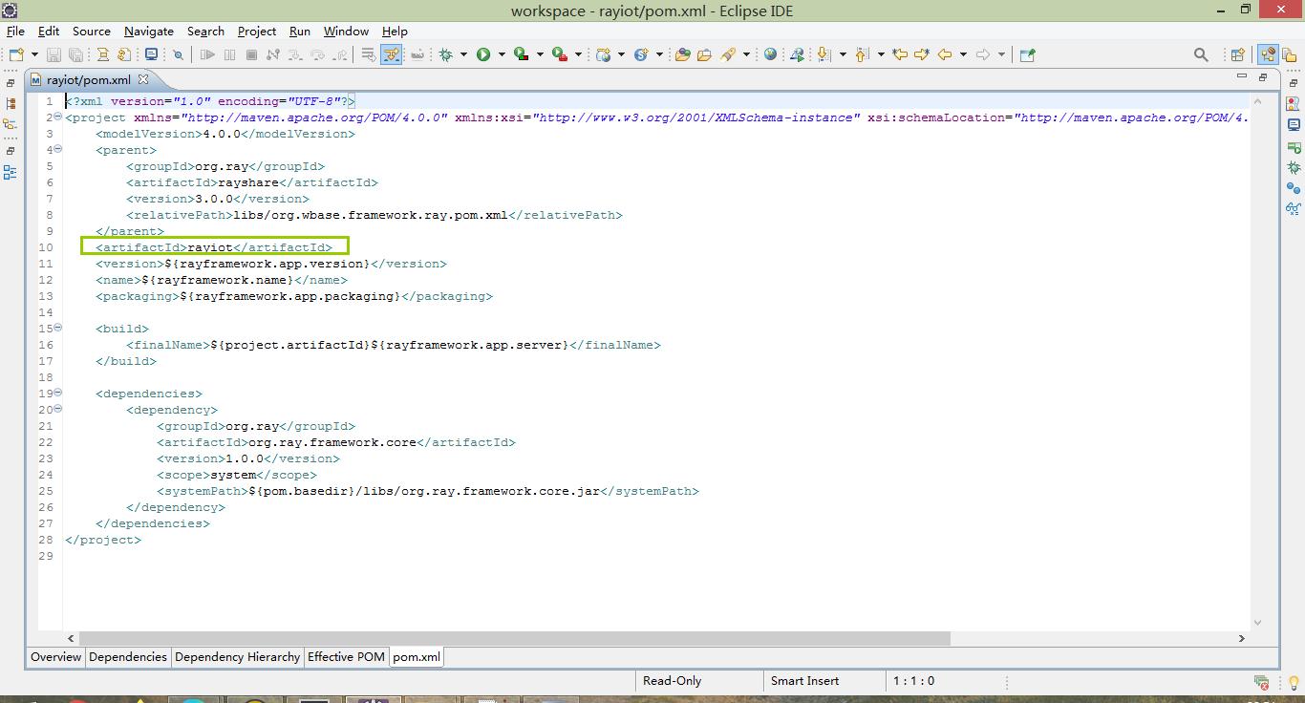The width and height of the screenshot is (1305, 703).
Task: Click the Coverage launch icon
Action: coord(521,54)
